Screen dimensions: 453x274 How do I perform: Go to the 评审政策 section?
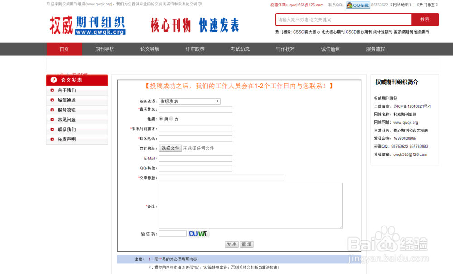click(x=196, y=48)
